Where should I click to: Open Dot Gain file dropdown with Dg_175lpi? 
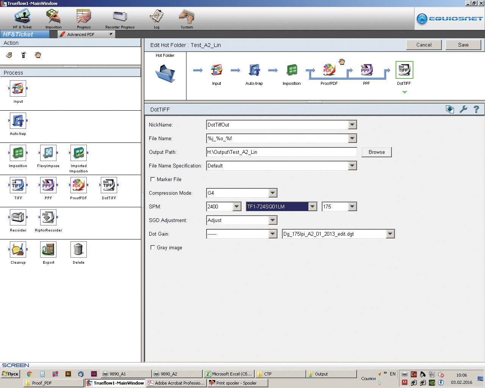coord(390,234)
